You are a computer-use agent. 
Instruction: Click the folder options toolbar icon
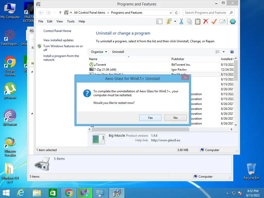[x=169, y=21]
